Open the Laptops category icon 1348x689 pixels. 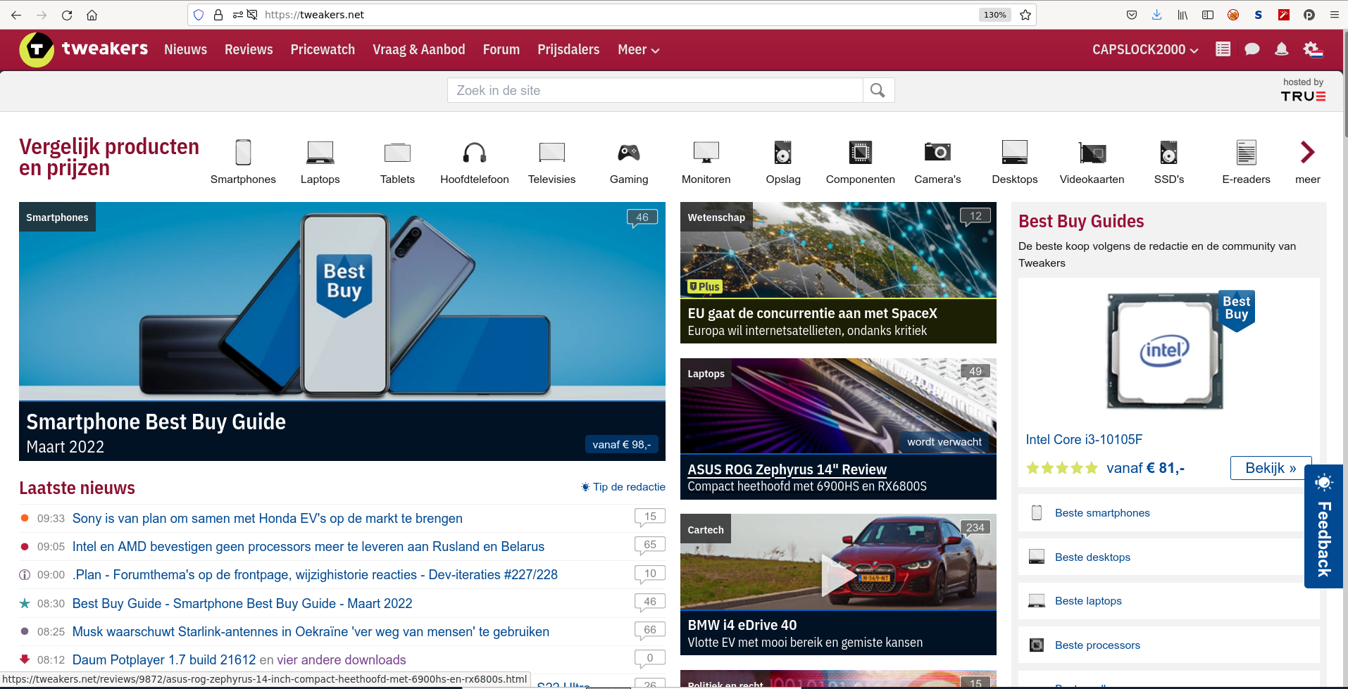(320, 152)
